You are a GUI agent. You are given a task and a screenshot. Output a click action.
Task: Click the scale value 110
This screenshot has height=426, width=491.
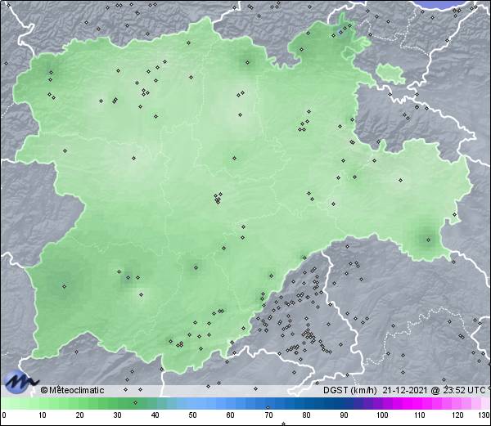[420, 415]
